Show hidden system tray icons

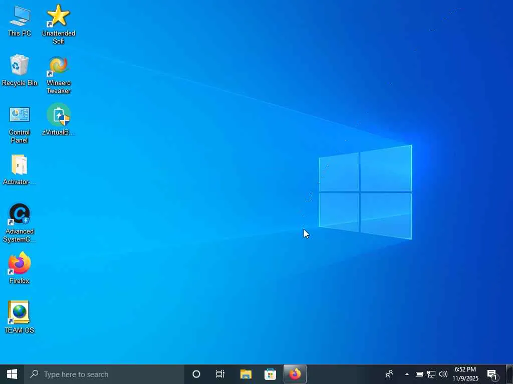coord(407,374)
